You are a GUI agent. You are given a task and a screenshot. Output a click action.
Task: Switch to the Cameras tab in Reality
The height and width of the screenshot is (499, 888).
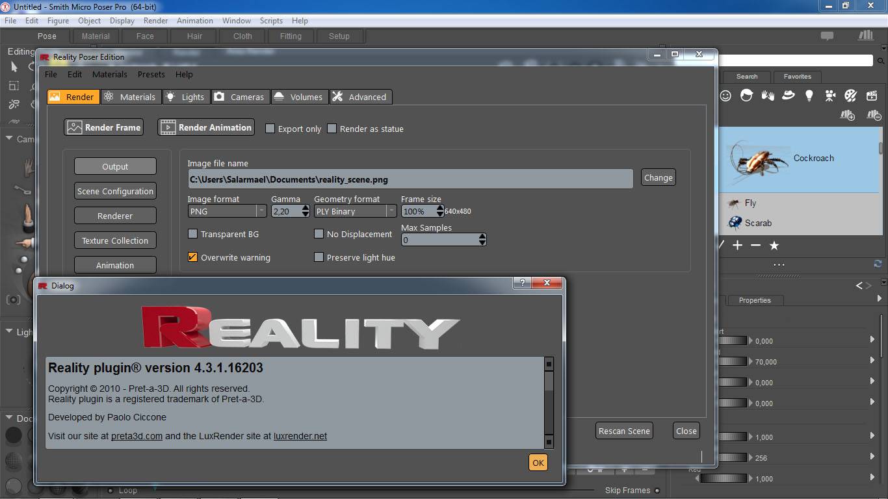pos(240,97)
